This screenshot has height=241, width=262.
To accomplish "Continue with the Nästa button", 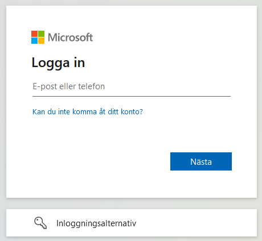I will (x=201, y=161).
